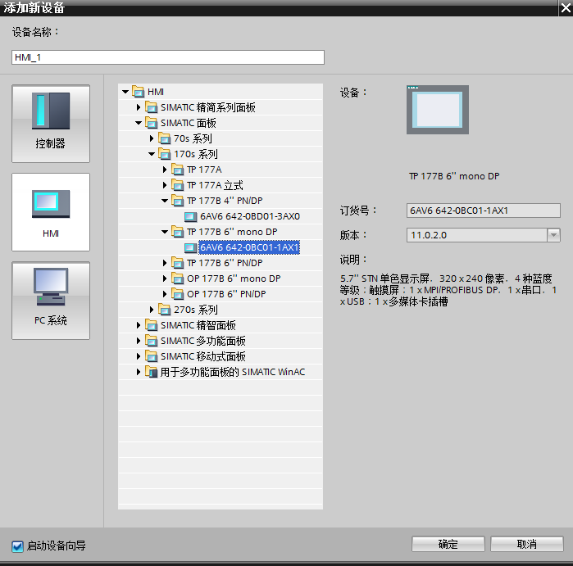
Task: Click folder icon of TP 177B 6'' mono DP
Action: click(x=178, y=232)
